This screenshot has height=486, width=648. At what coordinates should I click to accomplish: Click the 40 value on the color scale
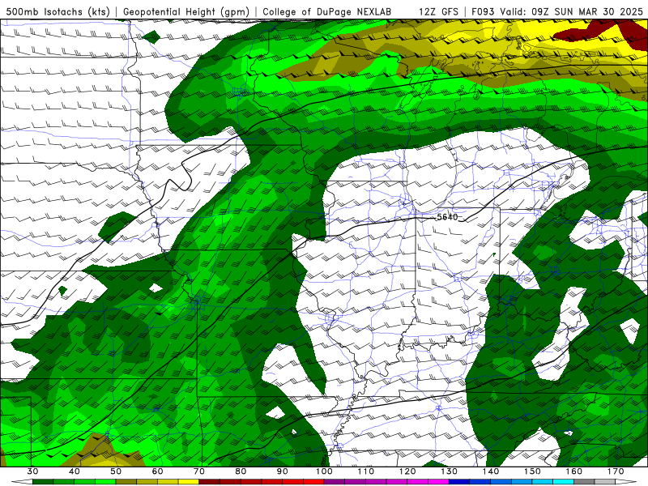[75, 471]
